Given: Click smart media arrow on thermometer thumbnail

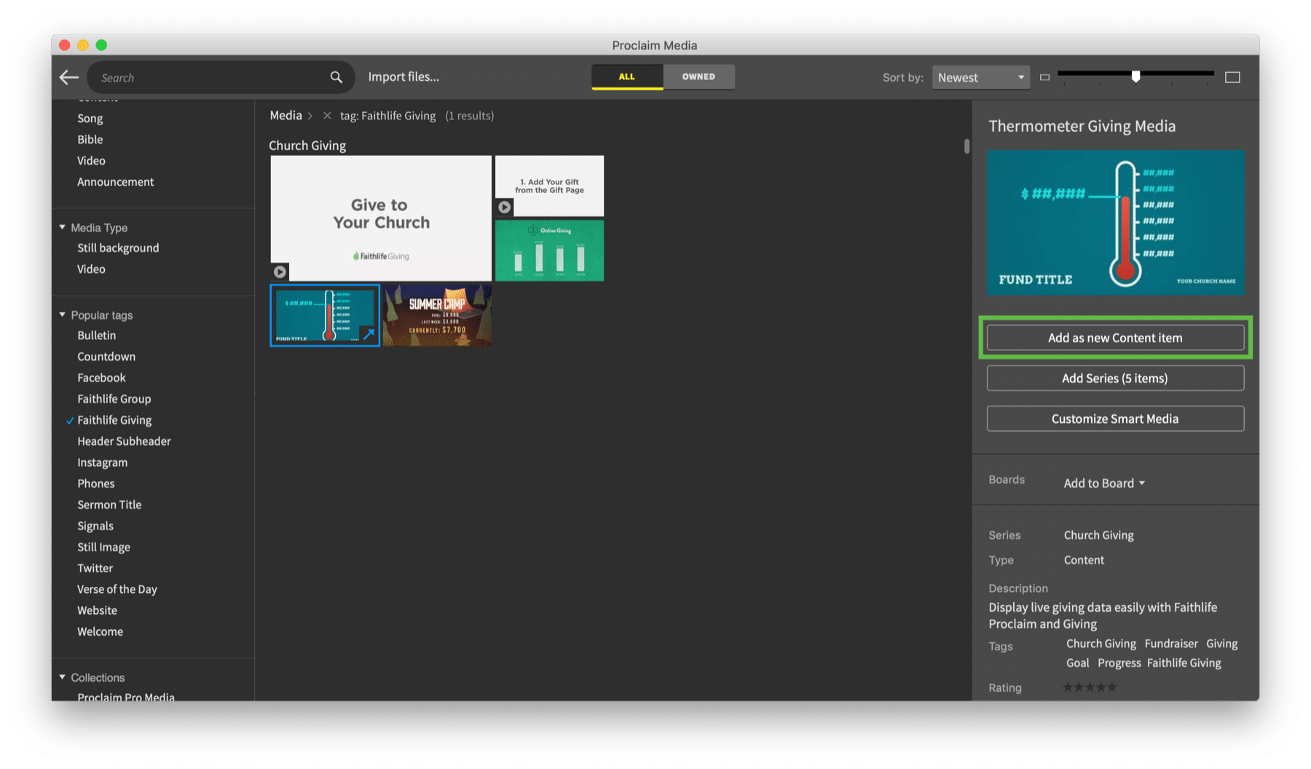Looking at the screenshot, I should tap(369, 334).
